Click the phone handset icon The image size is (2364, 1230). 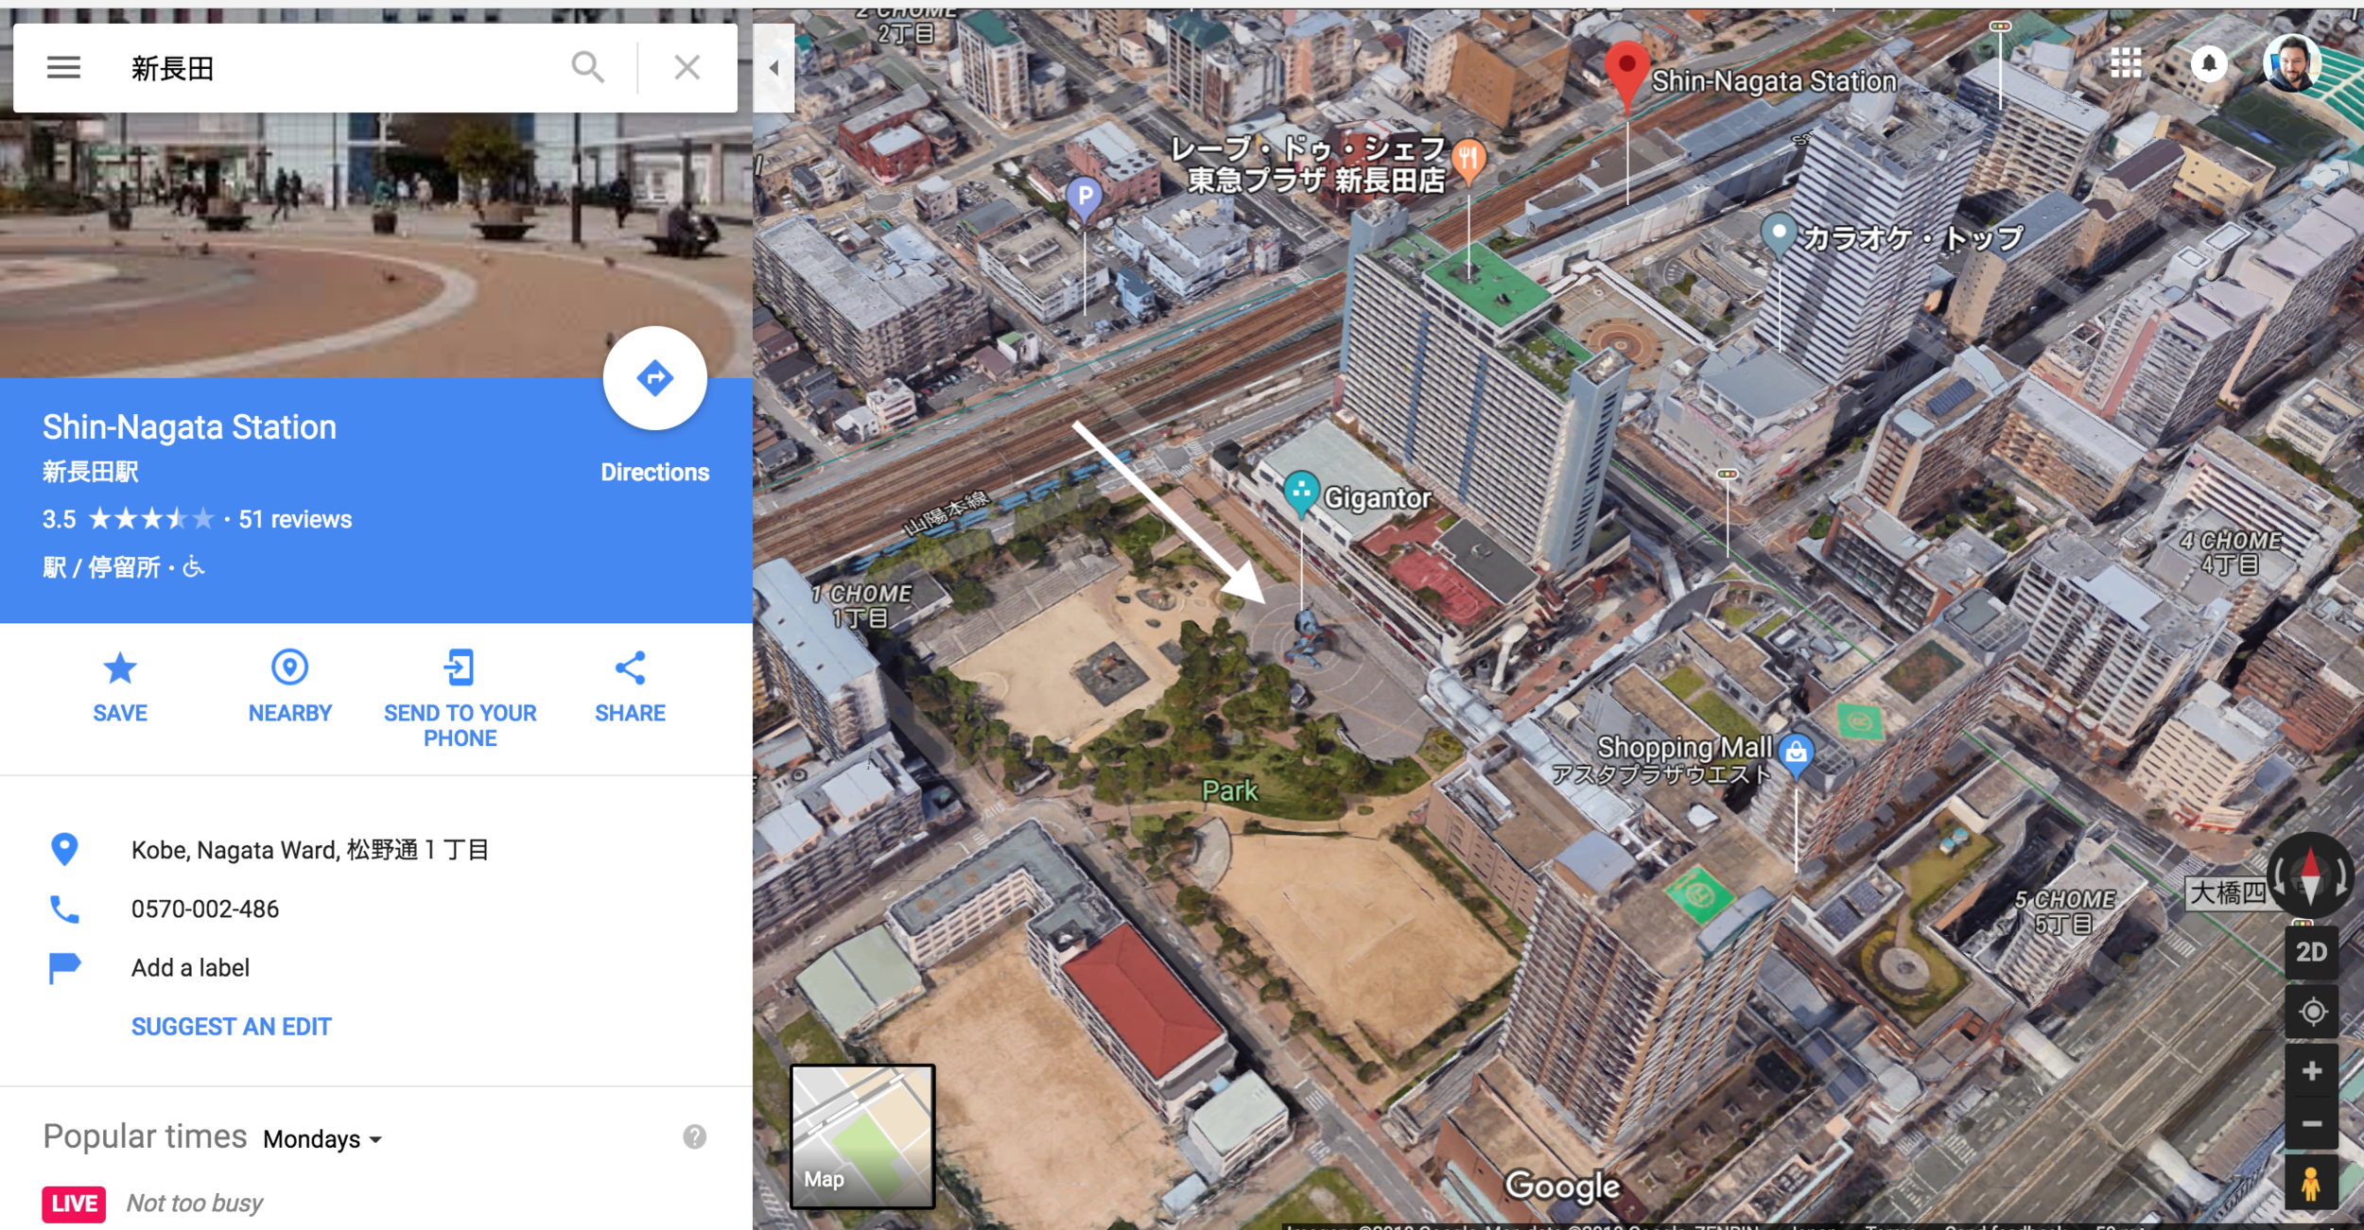64,909
